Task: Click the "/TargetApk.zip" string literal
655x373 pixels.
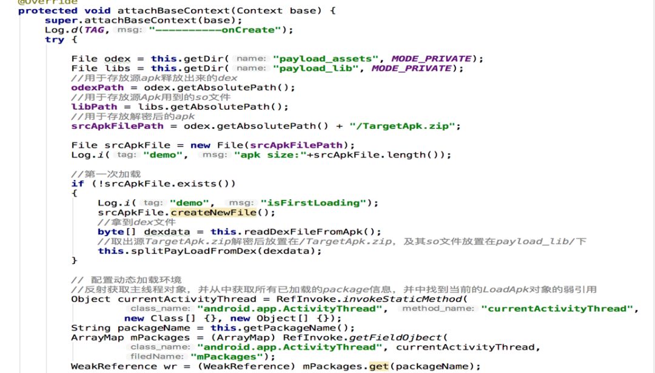Action: [x=402, y=126]
